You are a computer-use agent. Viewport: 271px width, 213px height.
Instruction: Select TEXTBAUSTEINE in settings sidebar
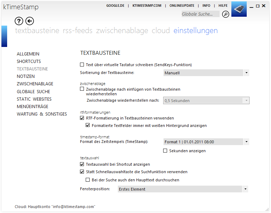(32, 69)
